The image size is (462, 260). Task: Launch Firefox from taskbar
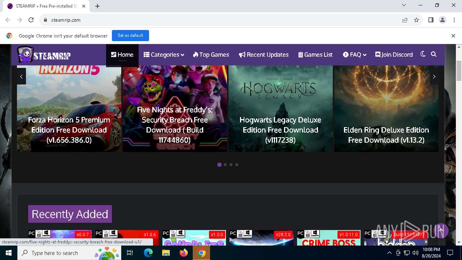tap(184, 253)
